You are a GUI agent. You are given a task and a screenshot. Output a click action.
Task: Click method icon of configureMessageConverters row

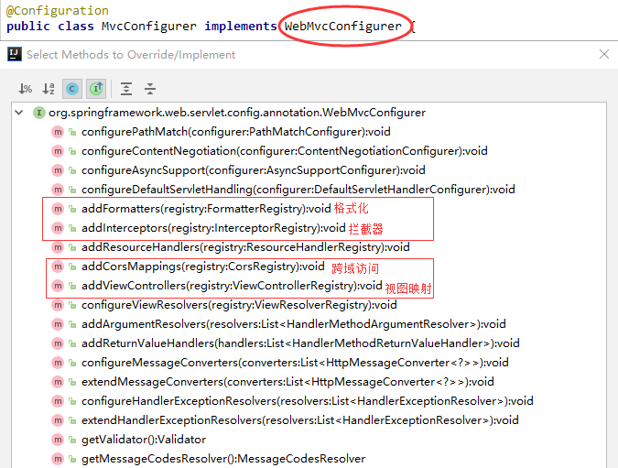pyautogui.click(x=58, y=363)
